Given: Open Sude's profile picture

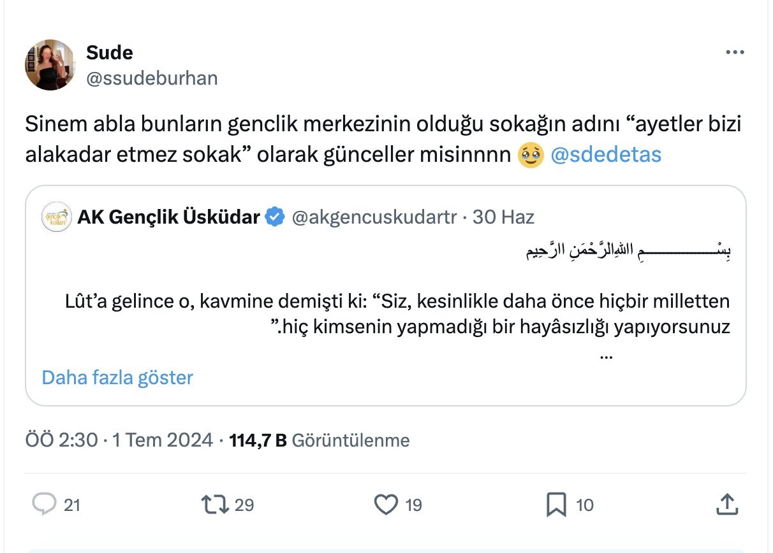Looking at the screenshot, I should (50, 65).
